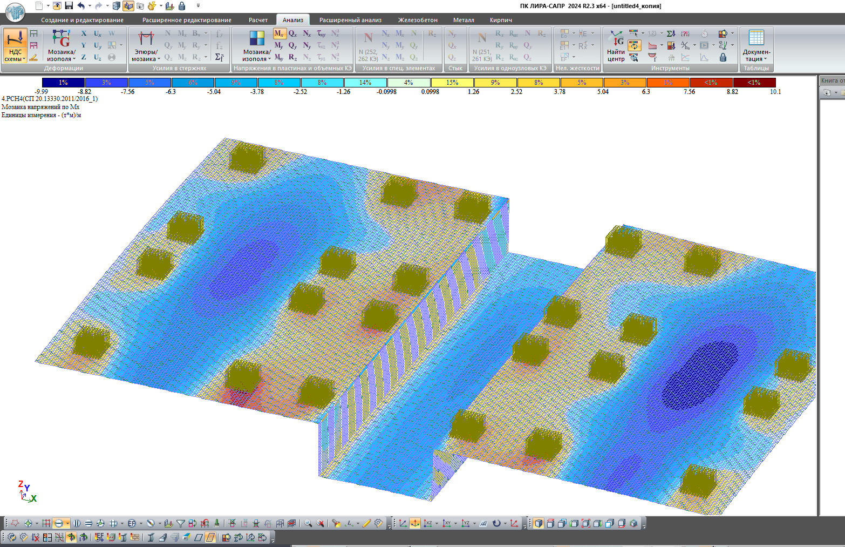845x547 pixels.
Task: Select My stress mosaic icon
Action: click(278, 45)
